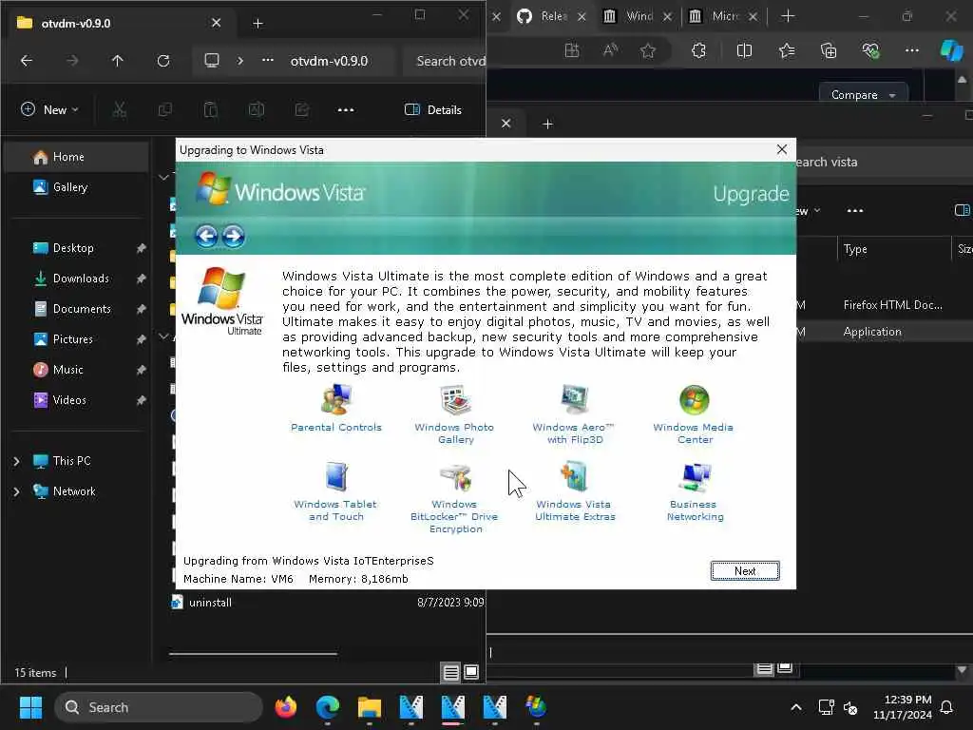Open Documents in Explorer sidebar
The image size is (973, 730).
[x=76, y=309]
